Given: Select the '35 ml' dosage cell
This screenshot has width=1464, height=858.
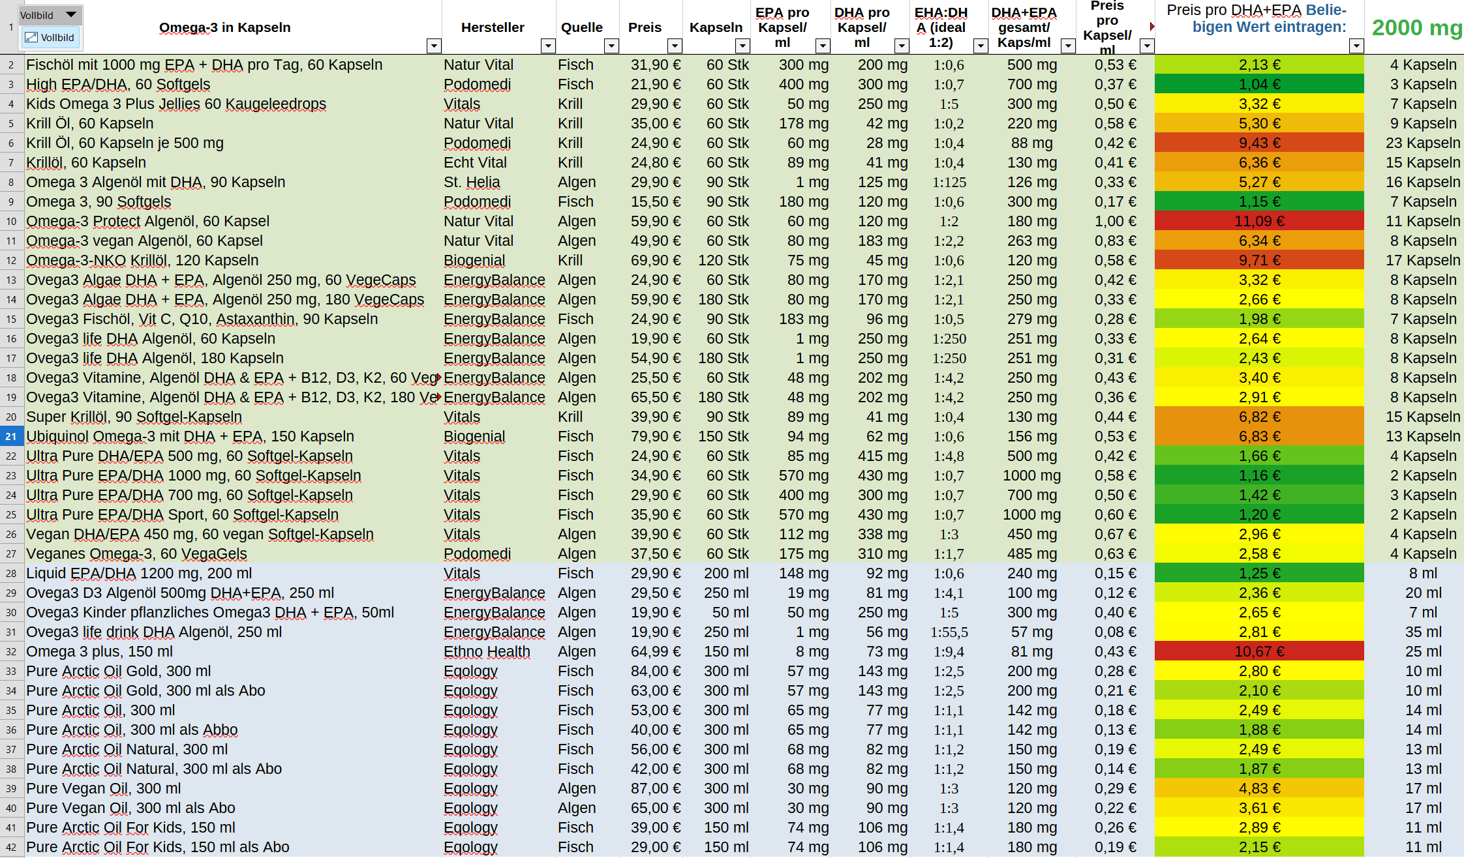Looking at the screenshot, I should pyautogui.click(x=1414, y=632).
